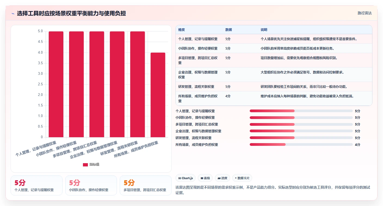
Task: Click the 表格 tag chip
Action: (205, 178)
